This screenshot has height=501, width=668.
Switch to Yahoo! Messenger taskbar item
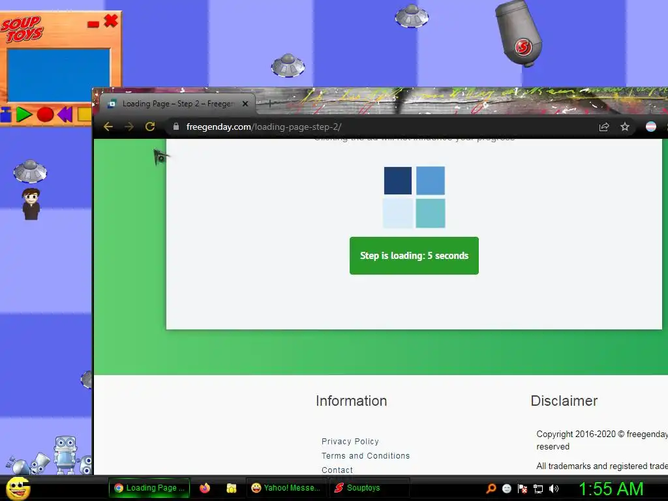[x=286, y=488]
